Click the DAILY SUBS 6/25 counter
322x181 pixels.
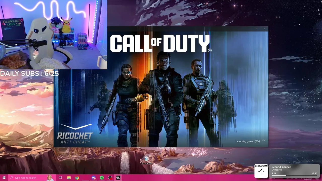[29, 73]
